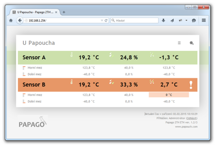Click Sensor B humidity icon
This screenshot has height=147, width=217.
point(112,82)
